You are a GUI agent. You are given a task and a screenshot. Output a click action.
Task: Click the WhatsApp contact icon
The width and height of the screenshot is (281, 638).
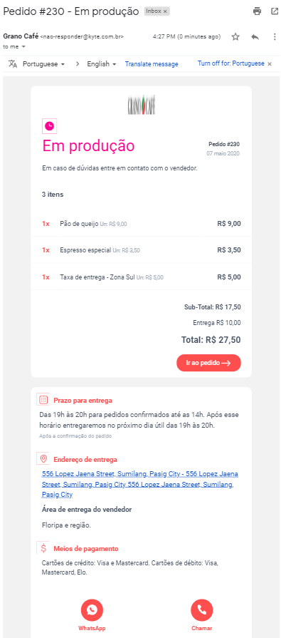click(92, 609)
